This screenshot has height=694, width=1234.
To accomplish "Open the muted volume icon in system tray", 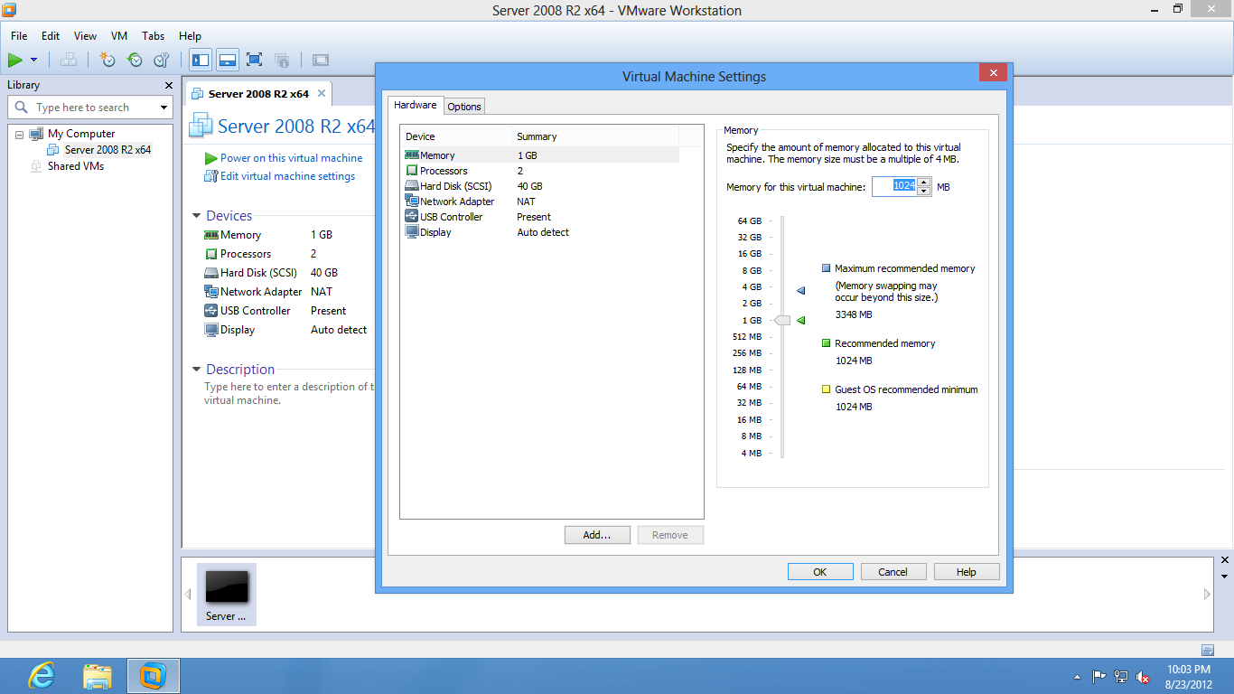I will (1143, 676).
